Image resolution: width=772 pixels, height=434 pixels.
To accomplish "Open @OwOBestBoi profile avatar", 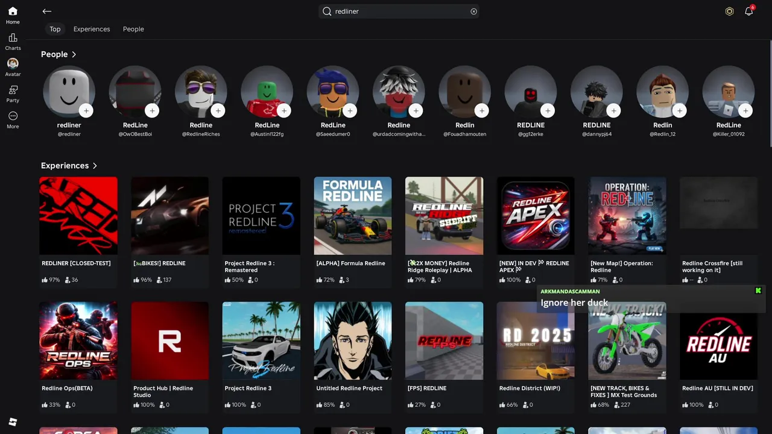I will click(x=135, y=92).
